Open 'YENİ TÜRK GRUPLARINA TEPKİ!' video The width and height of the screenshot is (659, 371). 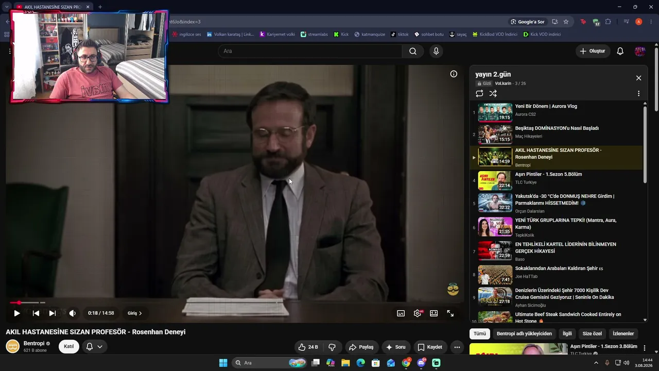point(557,227)
